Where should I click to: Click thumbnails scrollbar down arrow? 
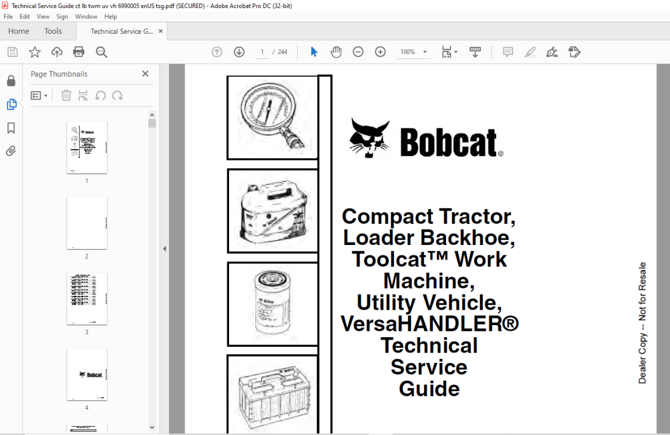point(152,427)
